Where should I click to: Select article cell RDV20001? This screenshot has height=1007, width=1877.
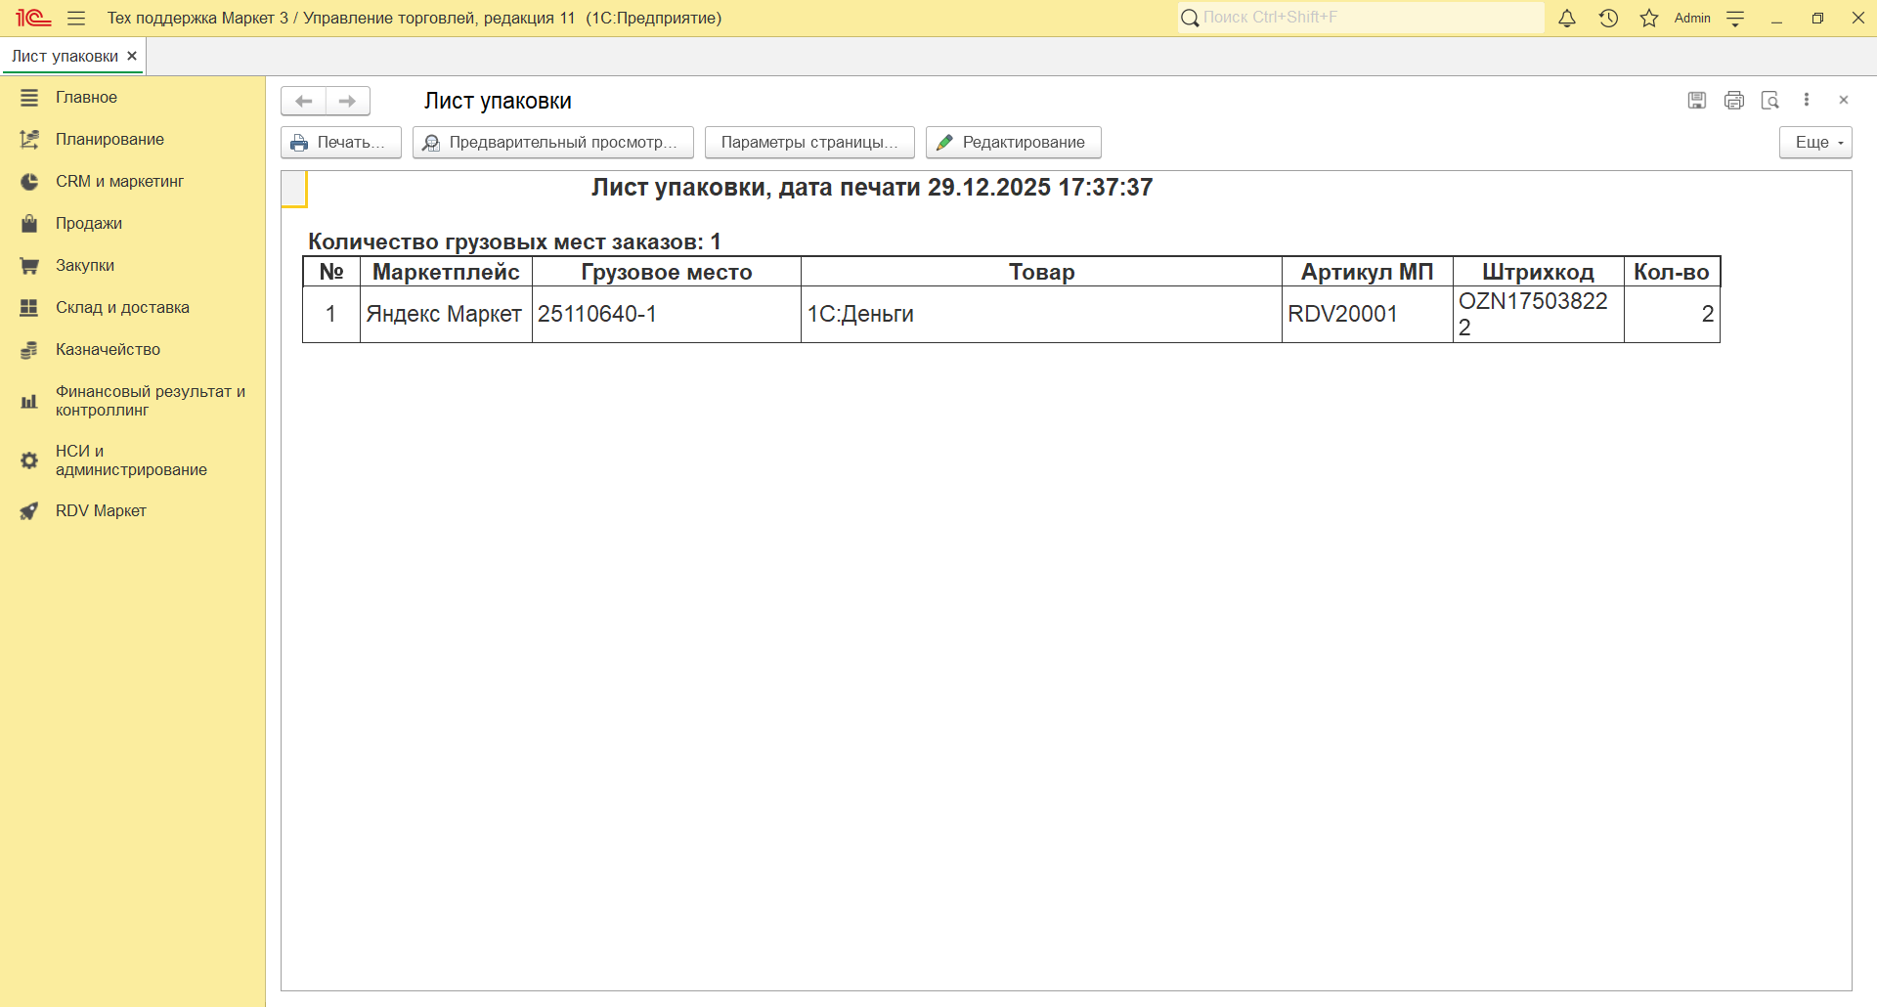(x=1368, y=314)
